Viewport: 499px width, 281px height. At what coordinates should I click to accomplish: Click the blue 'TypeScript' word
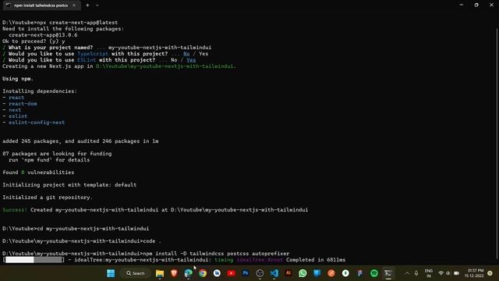pos(93,54)
